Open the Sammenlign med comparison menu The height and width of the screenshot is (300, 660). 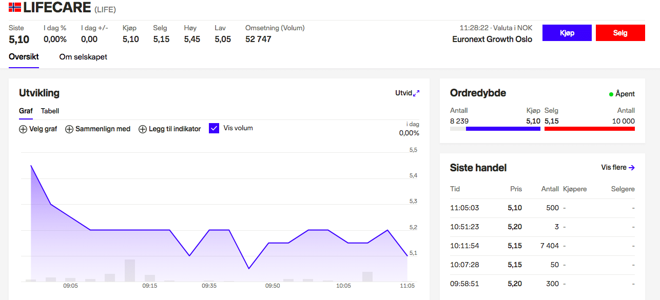click(x=103, y=129)
